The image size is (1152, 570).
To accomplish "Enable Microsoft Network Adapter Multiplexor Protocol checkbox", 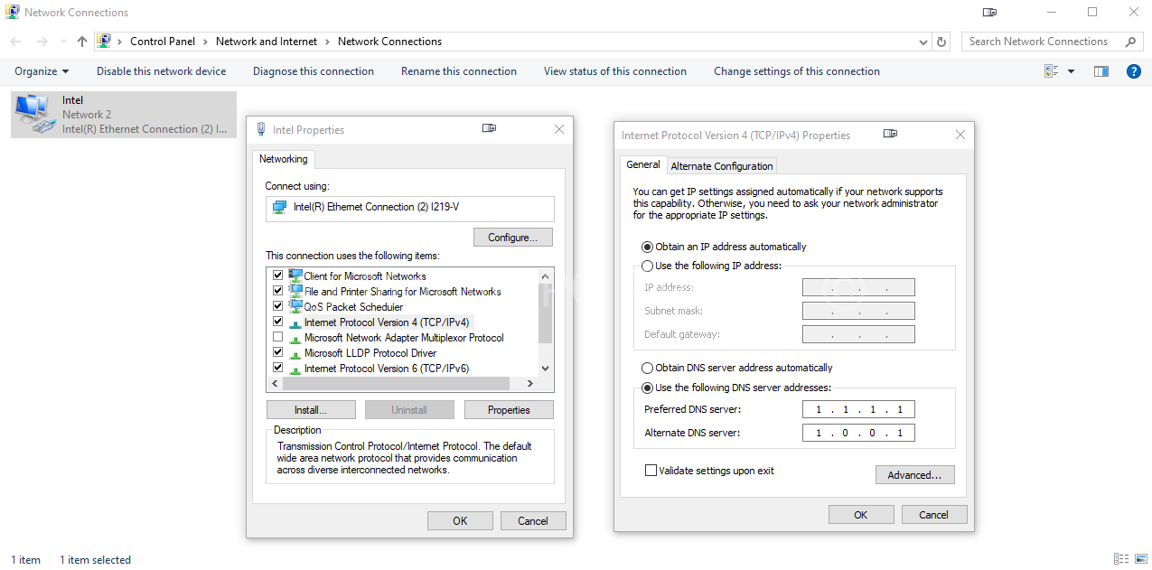I will point(277,337).
